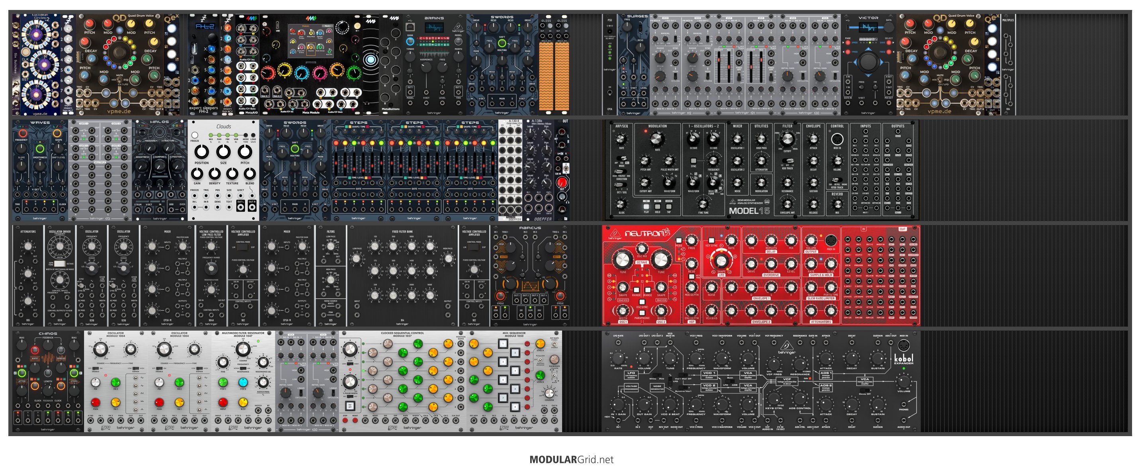The height and width of the screenshot is (468, 1144).
Task: Click the waveform display on Brains
Action: (x=434, y=28)
